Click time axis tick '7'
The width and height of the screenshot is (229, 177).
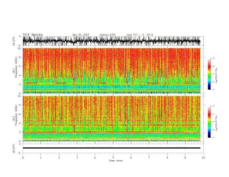149,158
